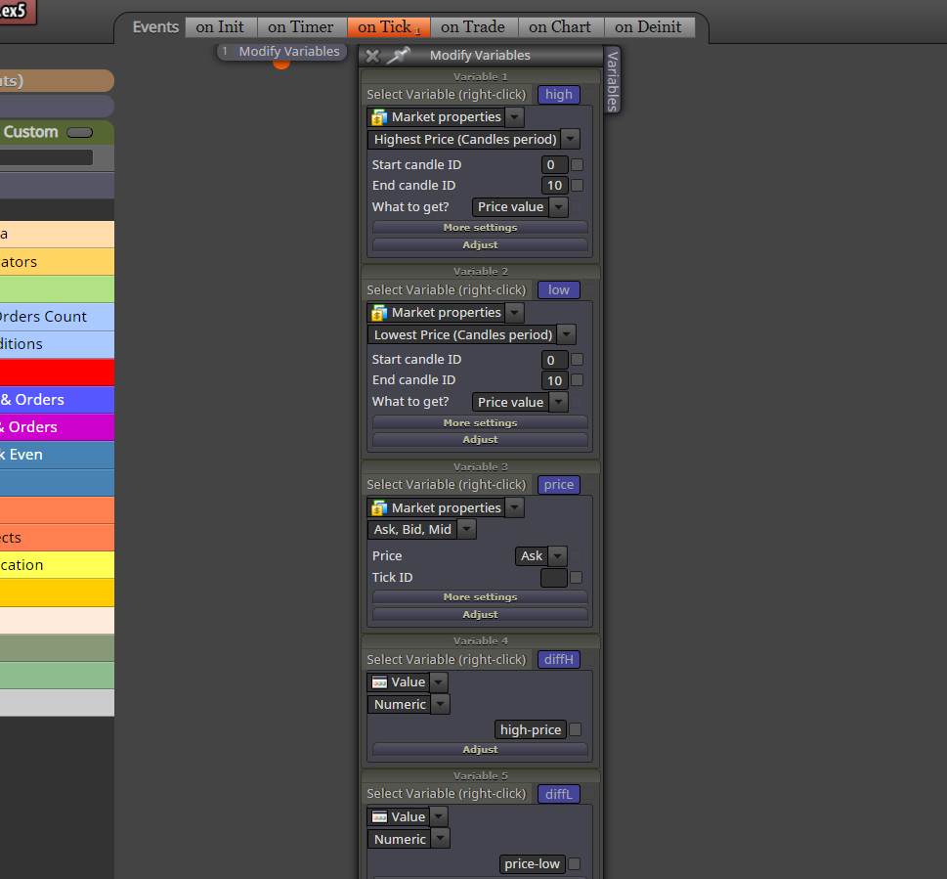Click the Market properties icon in Variable 1
947x879 pixels.
378,117
